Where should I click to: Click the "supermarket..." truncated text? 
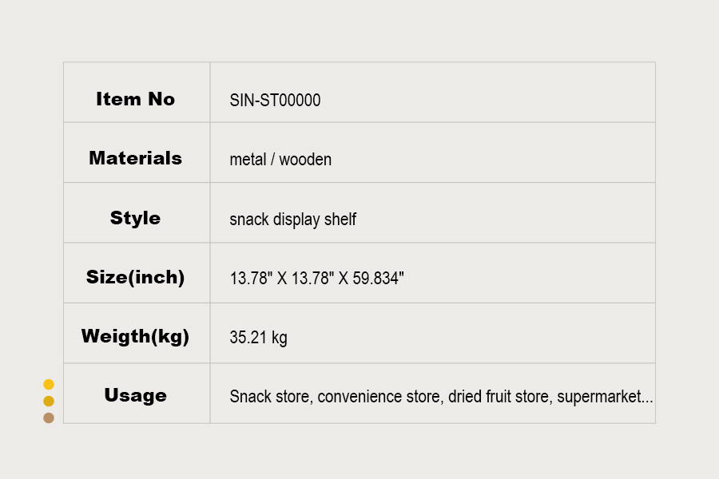click(605, 397)
